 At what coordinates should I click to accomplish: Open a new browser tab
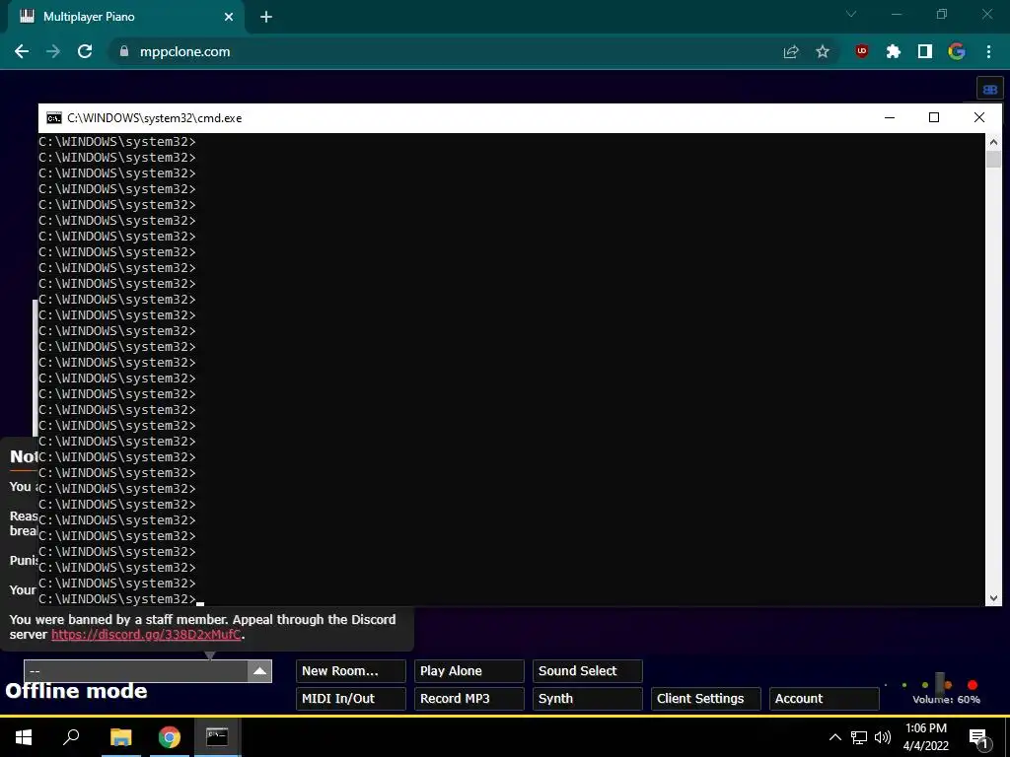click(266, 17)
